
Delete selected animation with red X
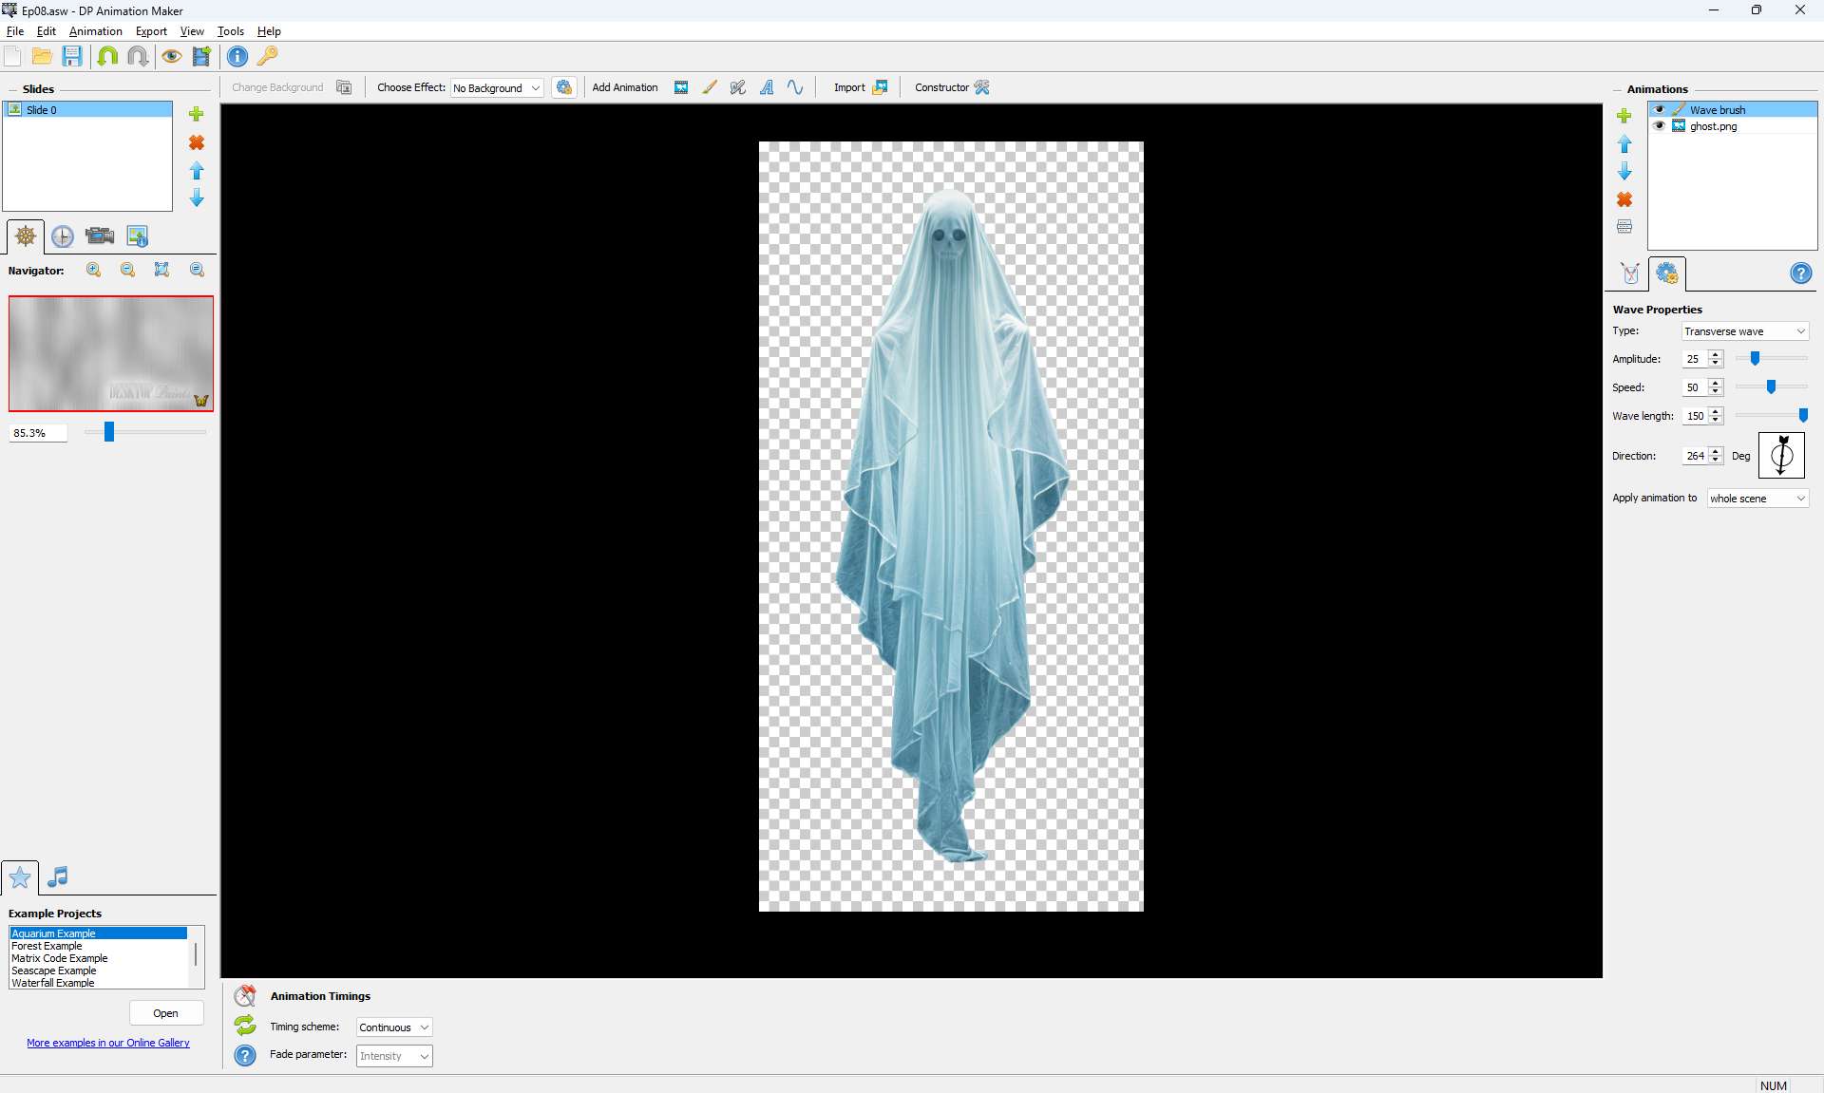coord(1624,199)
